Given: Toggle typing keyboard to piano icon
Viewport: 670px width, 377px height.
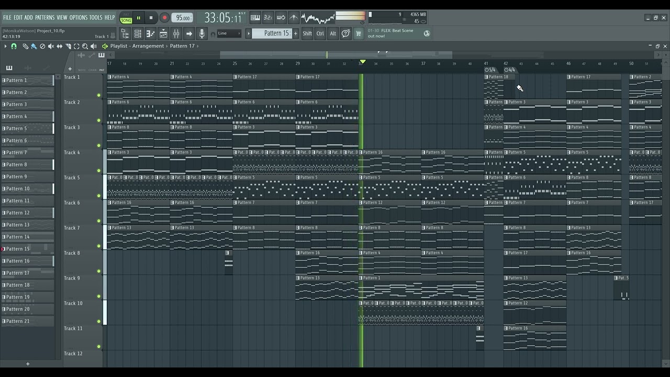Looking at the screenshot, I should pyautogui.click(x=255, y=18).
